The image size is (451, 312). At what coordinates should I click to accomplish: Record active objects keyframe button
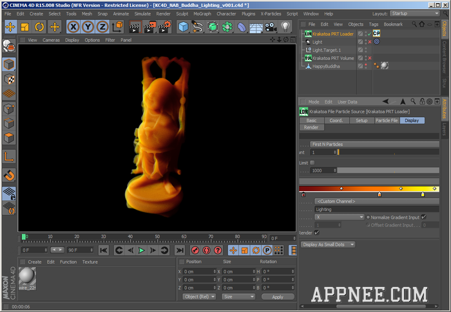(195, 250)
